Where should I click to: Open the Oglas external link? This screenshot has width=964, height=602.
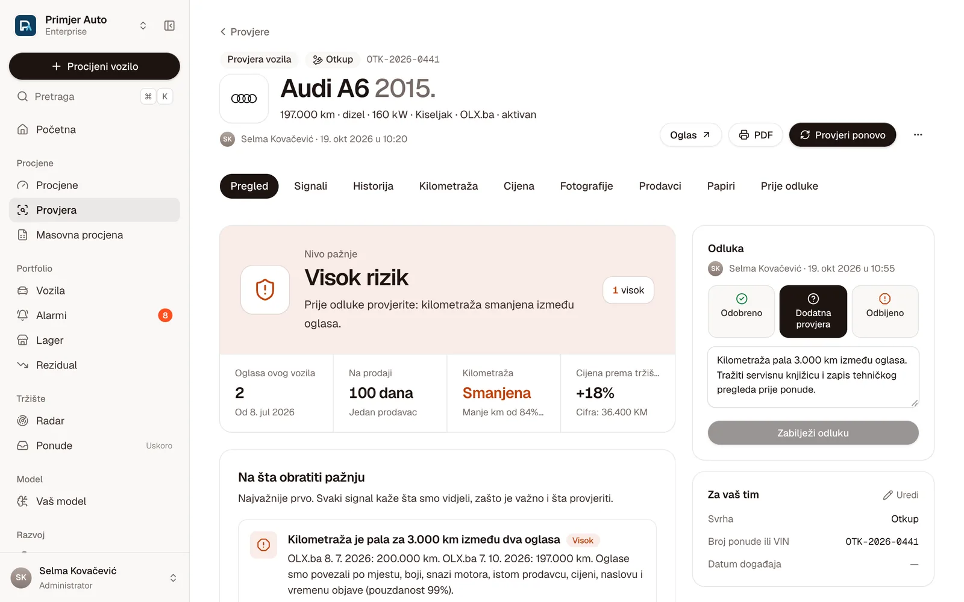pyautogui.click(x=690, y=135)
